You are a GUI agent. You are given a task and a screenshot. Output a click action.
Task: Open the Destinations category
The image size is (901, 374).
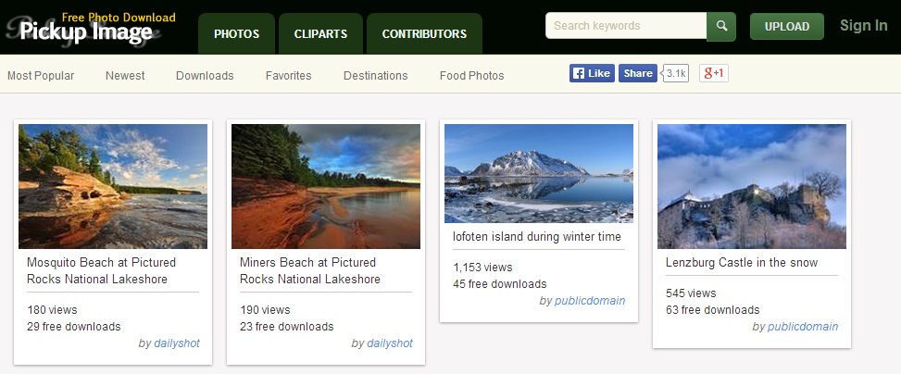pyautogui.click(x=376, y=75)
